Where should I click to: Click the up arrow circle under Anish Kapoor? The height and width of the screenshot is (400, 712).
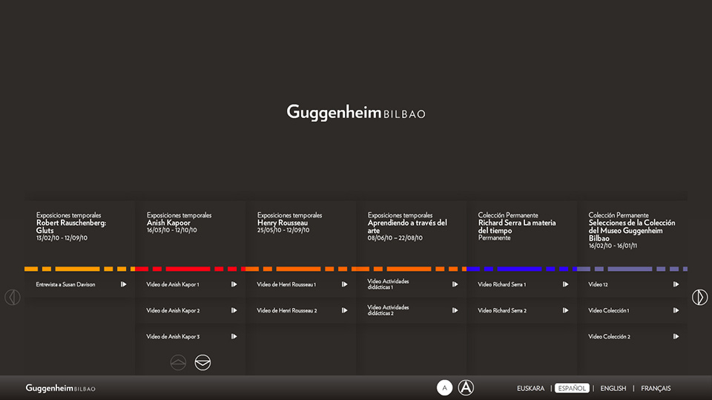[178, 362]
